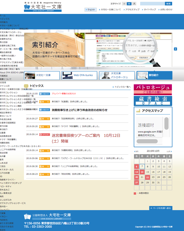Select the 索引紹介 slide tab

point(154,75)
